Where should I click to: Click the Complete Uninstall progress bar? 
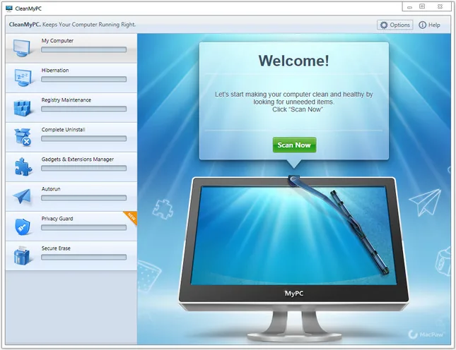coord(83,138)
